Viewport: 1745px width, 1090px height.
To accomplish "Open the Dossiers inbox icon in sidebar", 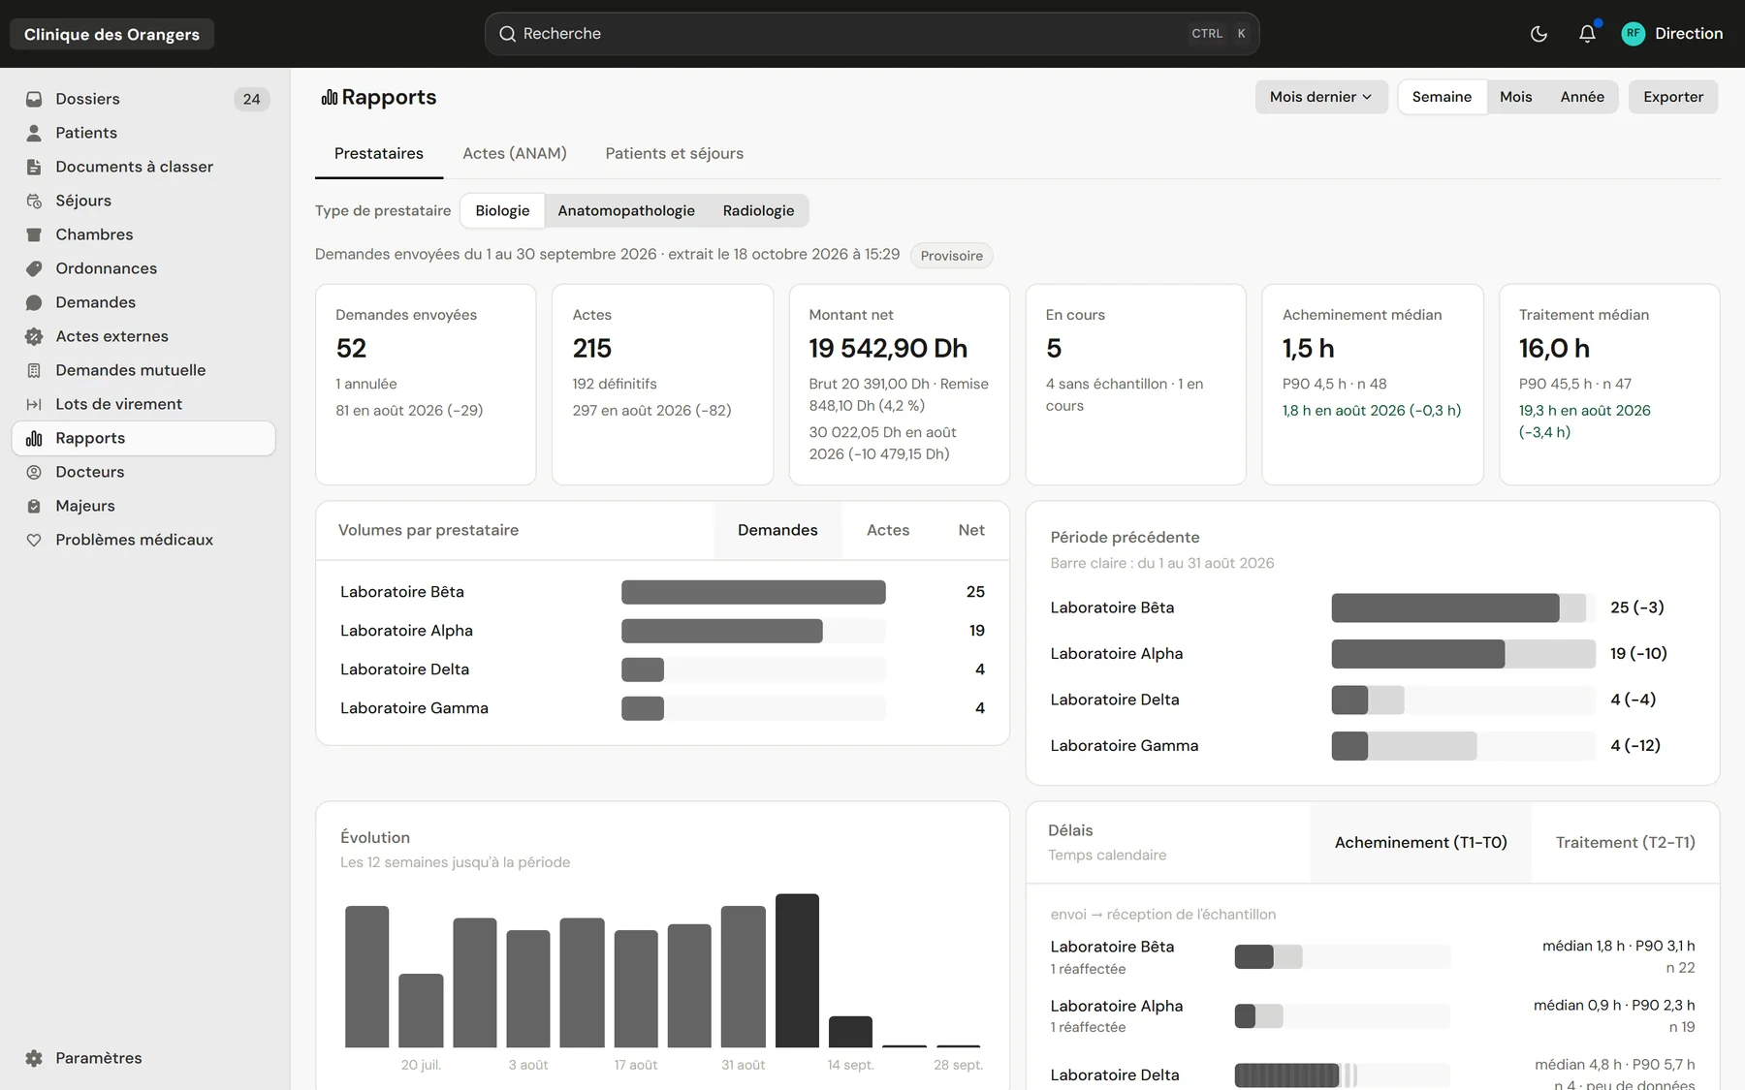I will pyautogui.click(x=34, y=99).
